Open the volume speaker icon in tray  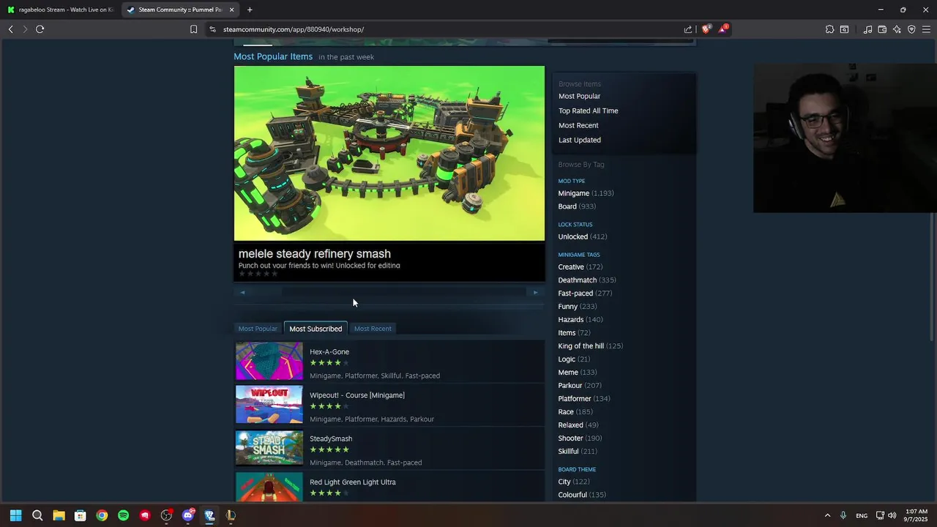pyautogui.click(x=892, y=515)
